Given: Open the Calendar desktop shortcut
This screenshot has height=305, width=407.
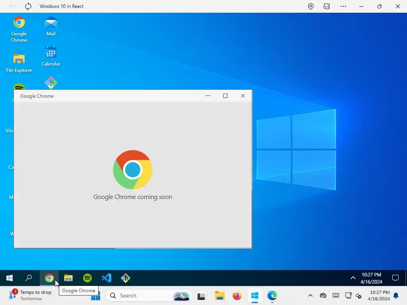Looking at the screenshot, I should pos(50,56).
